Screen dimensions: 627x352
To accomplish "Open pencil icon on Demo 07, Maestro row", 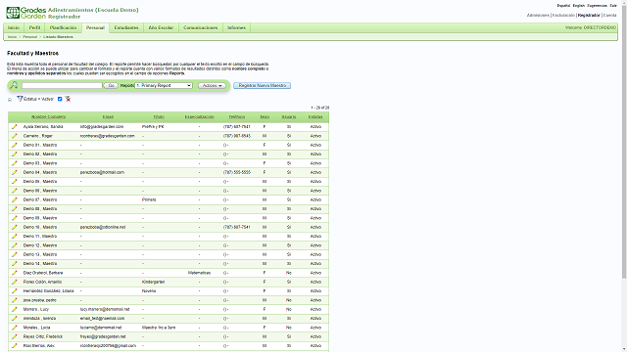I will coord(15,199).
